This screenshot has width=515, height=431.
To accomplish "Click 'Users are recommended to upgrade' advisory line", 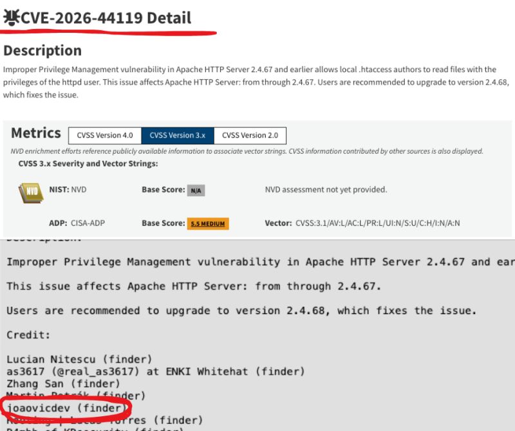I will [x=241, y=311].
